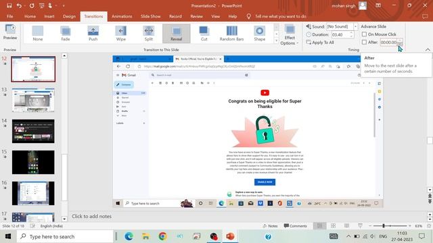Image resolution: width=433 pixels, height=243 pixels.
Task: Start Slide Show from status bar icon
Action: coord(360,226)
